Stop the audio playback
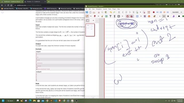The height and width of the screenshot is (103, 184). [x=164, y=12]
